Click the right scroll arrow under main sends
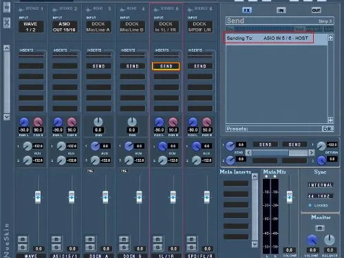The height and width of the screenshot is (258, 344). pyautogui.click(x=311, y=153)
